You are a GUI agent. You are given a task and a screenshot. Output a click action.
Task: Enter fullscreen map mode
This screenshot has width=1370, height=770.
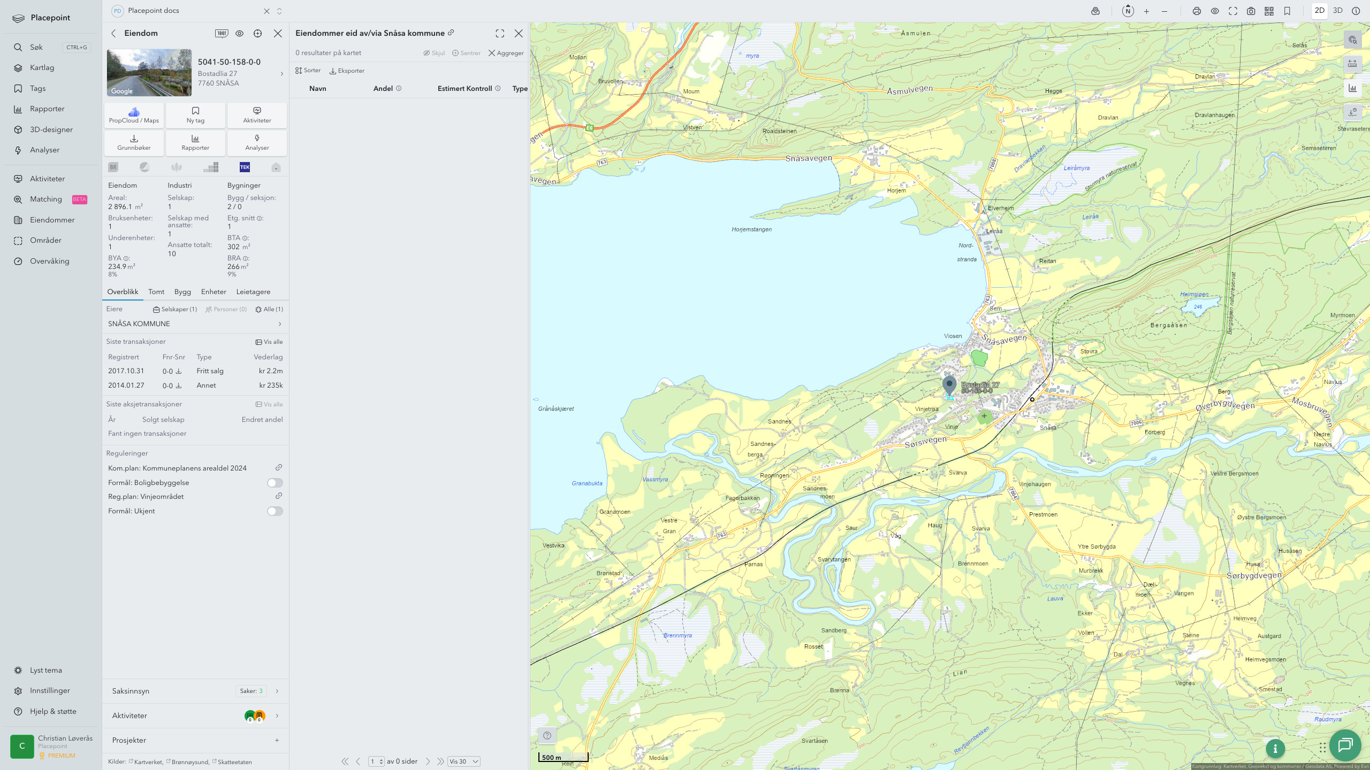[1233, 11]
